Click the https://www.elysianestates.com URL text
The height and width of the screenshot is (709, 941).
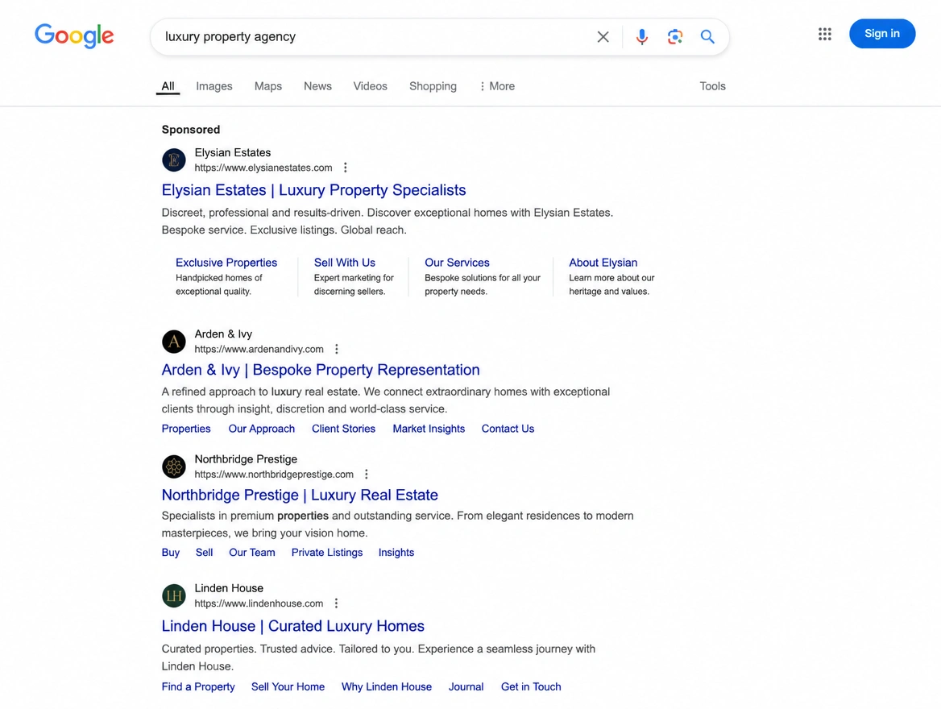tap(263, 168)
